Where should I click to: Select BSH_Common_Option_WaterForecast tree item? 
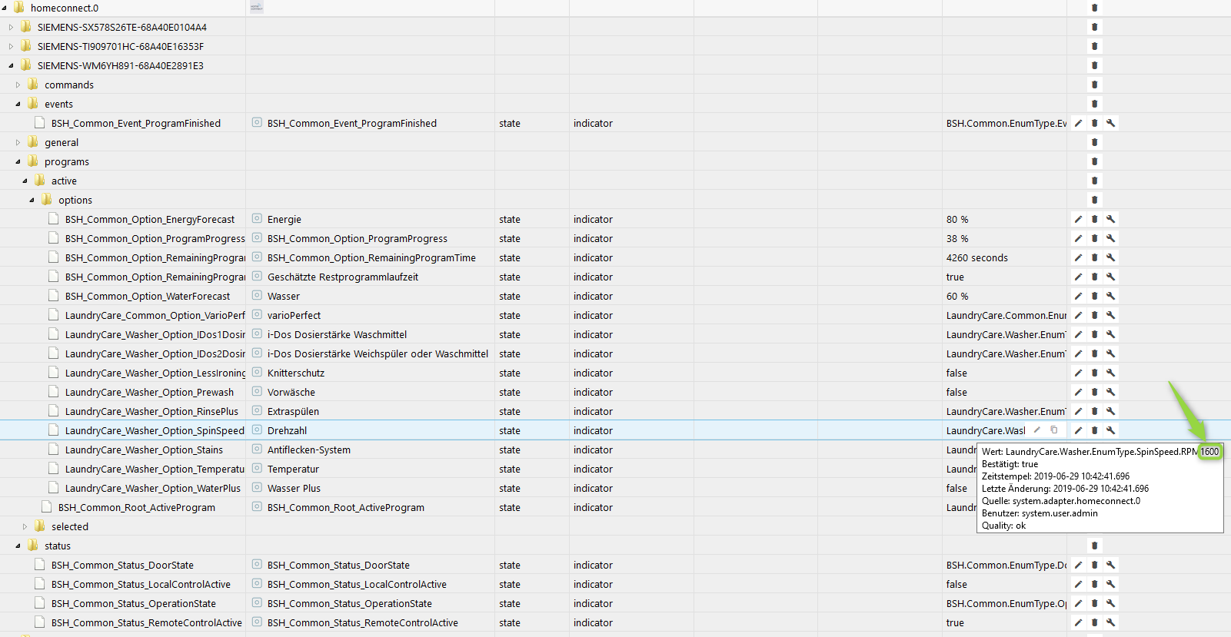click(x=148, y=296)
